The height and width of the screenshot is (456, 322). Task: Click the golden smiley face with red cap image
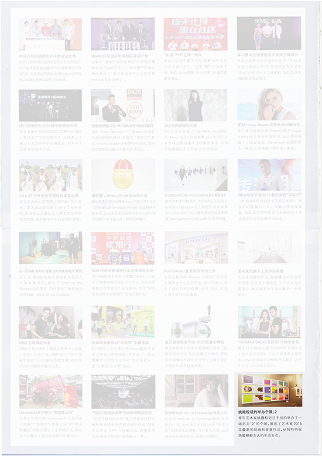[123, 175]
